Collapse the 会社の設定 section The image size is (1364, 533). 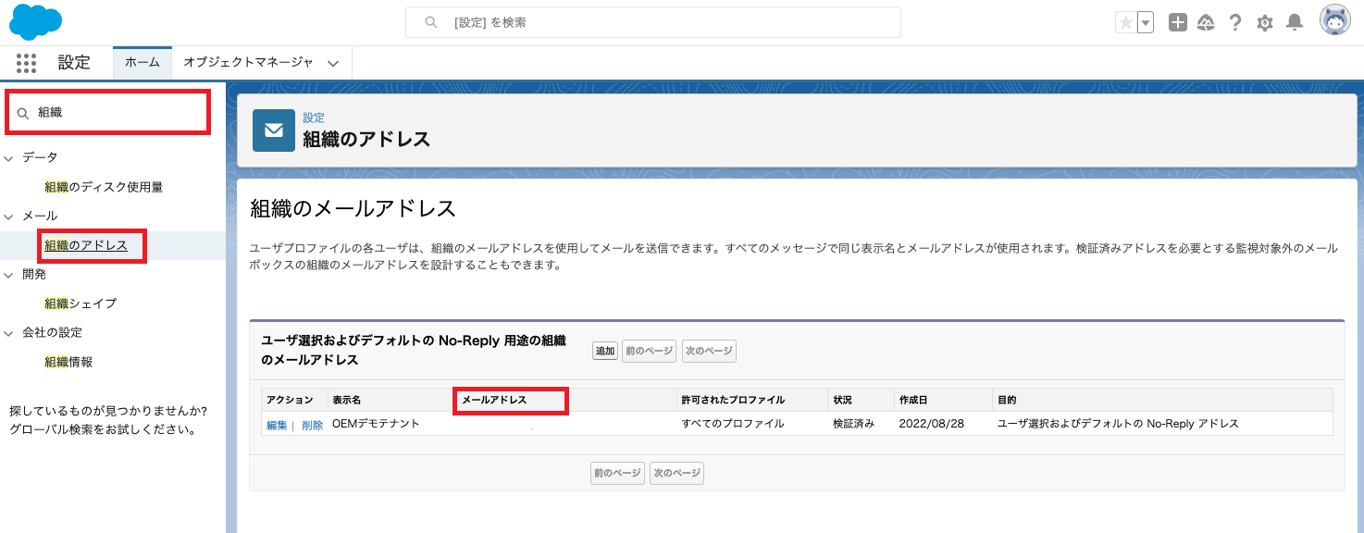9,333
